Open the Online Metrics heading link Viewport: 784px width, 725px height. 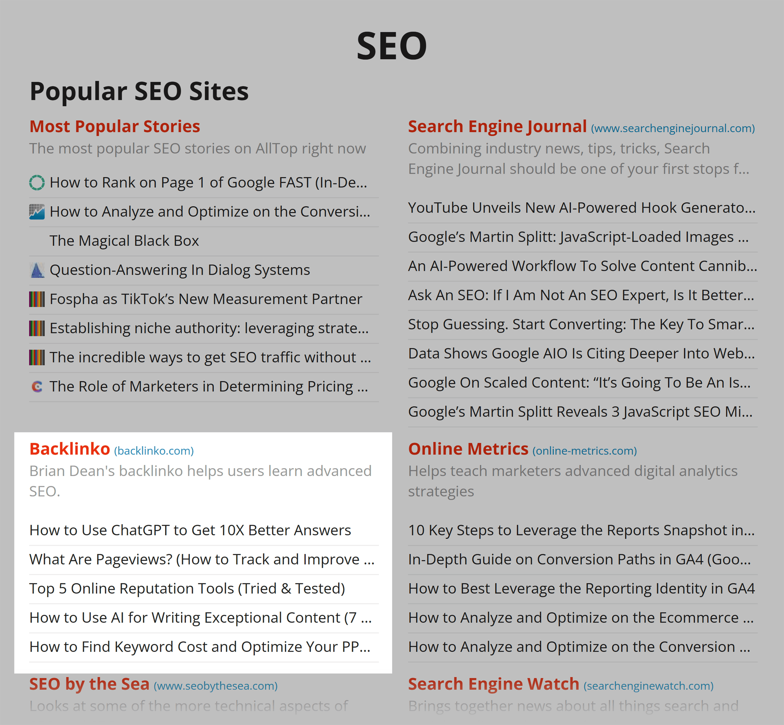(x=468, y=449)
